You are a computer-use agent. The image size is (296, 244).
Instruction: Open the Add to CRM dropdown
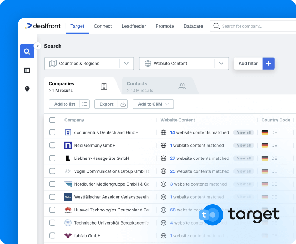pos(153,104)
